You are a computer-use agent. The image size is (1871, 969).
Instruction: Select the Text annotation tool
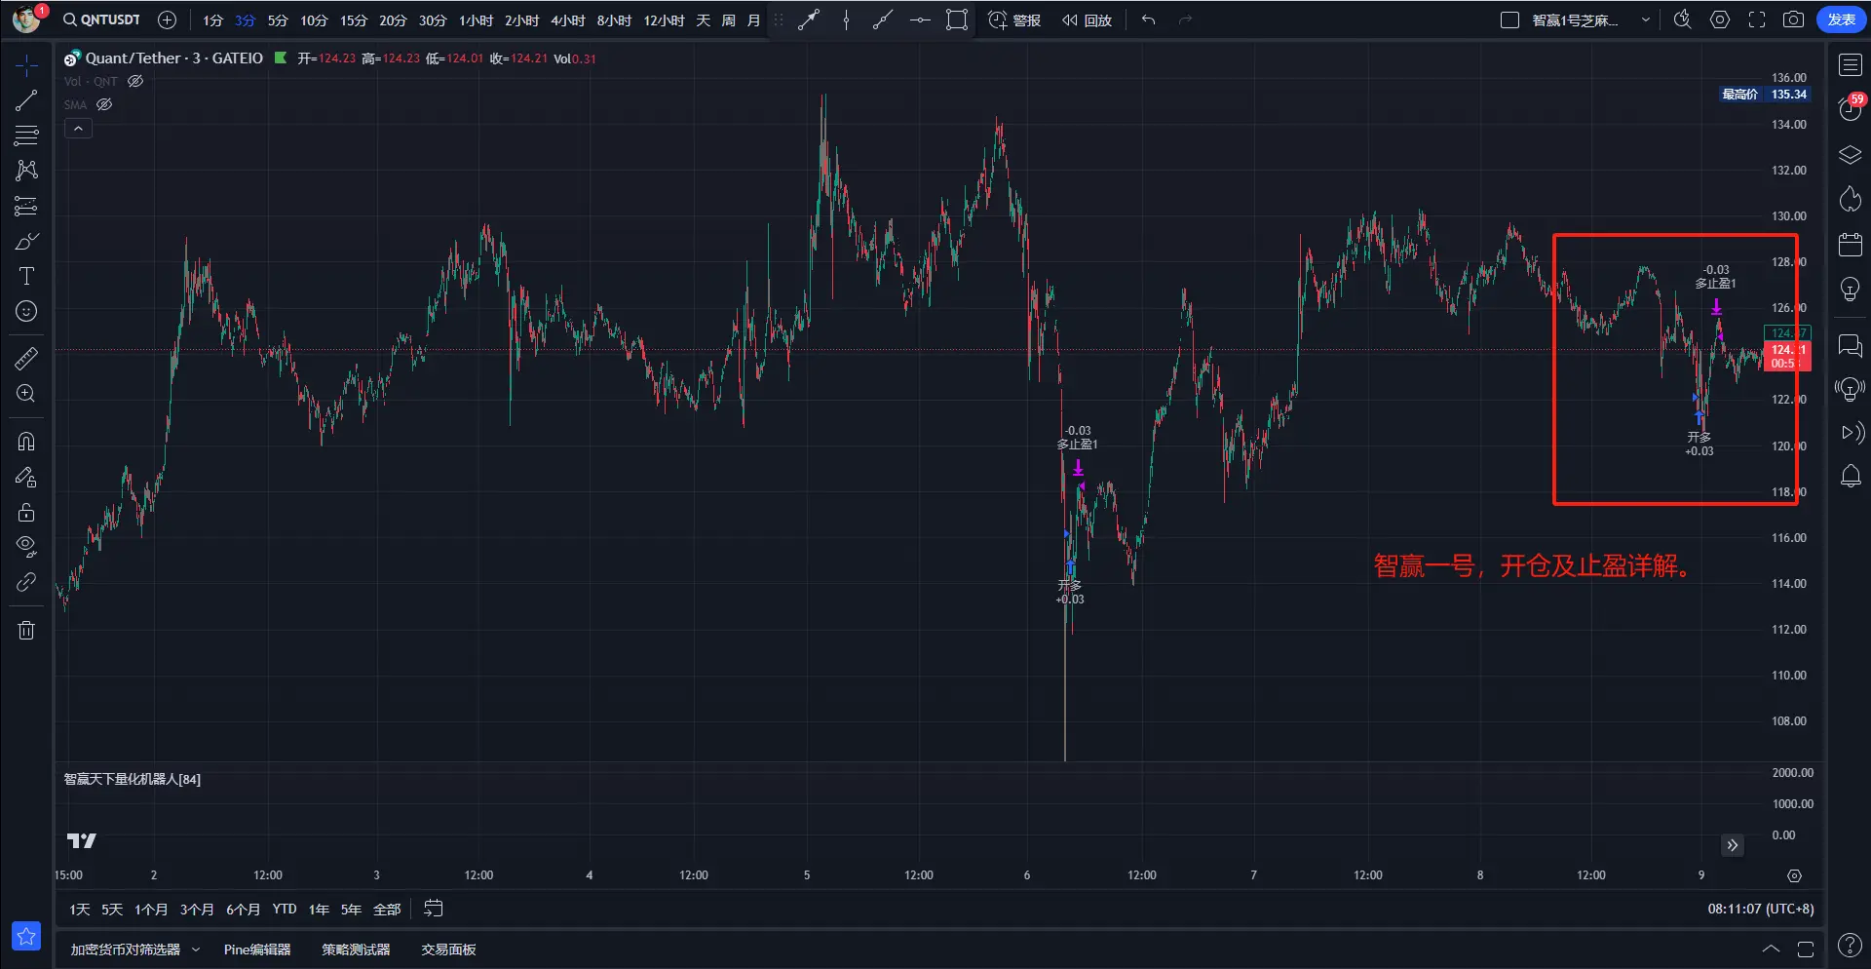26,276
